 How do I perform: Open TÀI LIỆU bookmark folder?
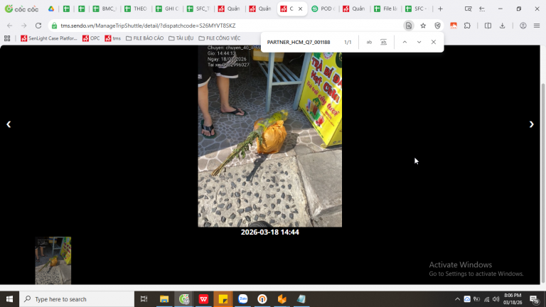point(181,38)
